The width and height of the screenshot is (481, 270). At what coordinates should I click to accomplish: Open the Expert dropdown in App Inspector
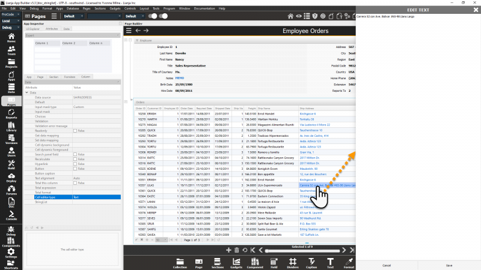coord(72,35)
